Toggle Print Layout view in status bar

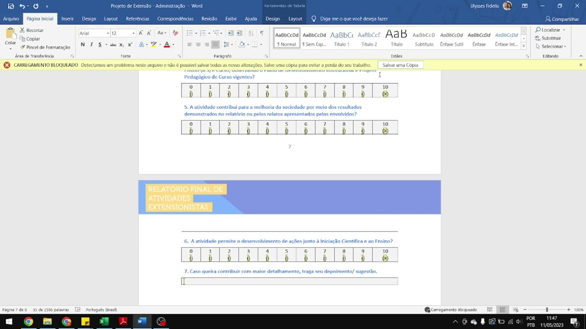click(x=502, y=309)
